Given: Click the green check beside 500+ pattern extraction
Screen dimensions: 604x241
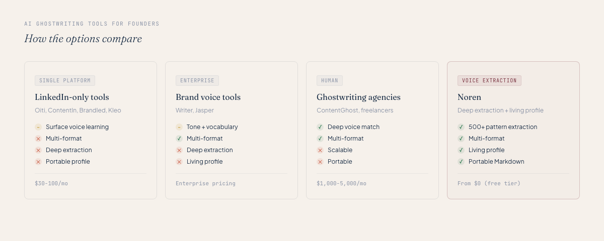Looking at the screenshot, I should (461, 127).
